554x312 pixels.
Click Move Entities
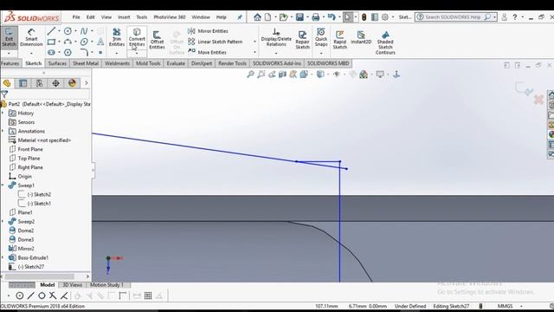point(207,52)
